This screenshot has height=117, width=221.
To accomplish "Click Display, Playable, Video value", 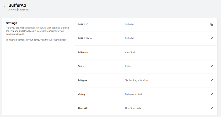I will click(x=137, y=80).
